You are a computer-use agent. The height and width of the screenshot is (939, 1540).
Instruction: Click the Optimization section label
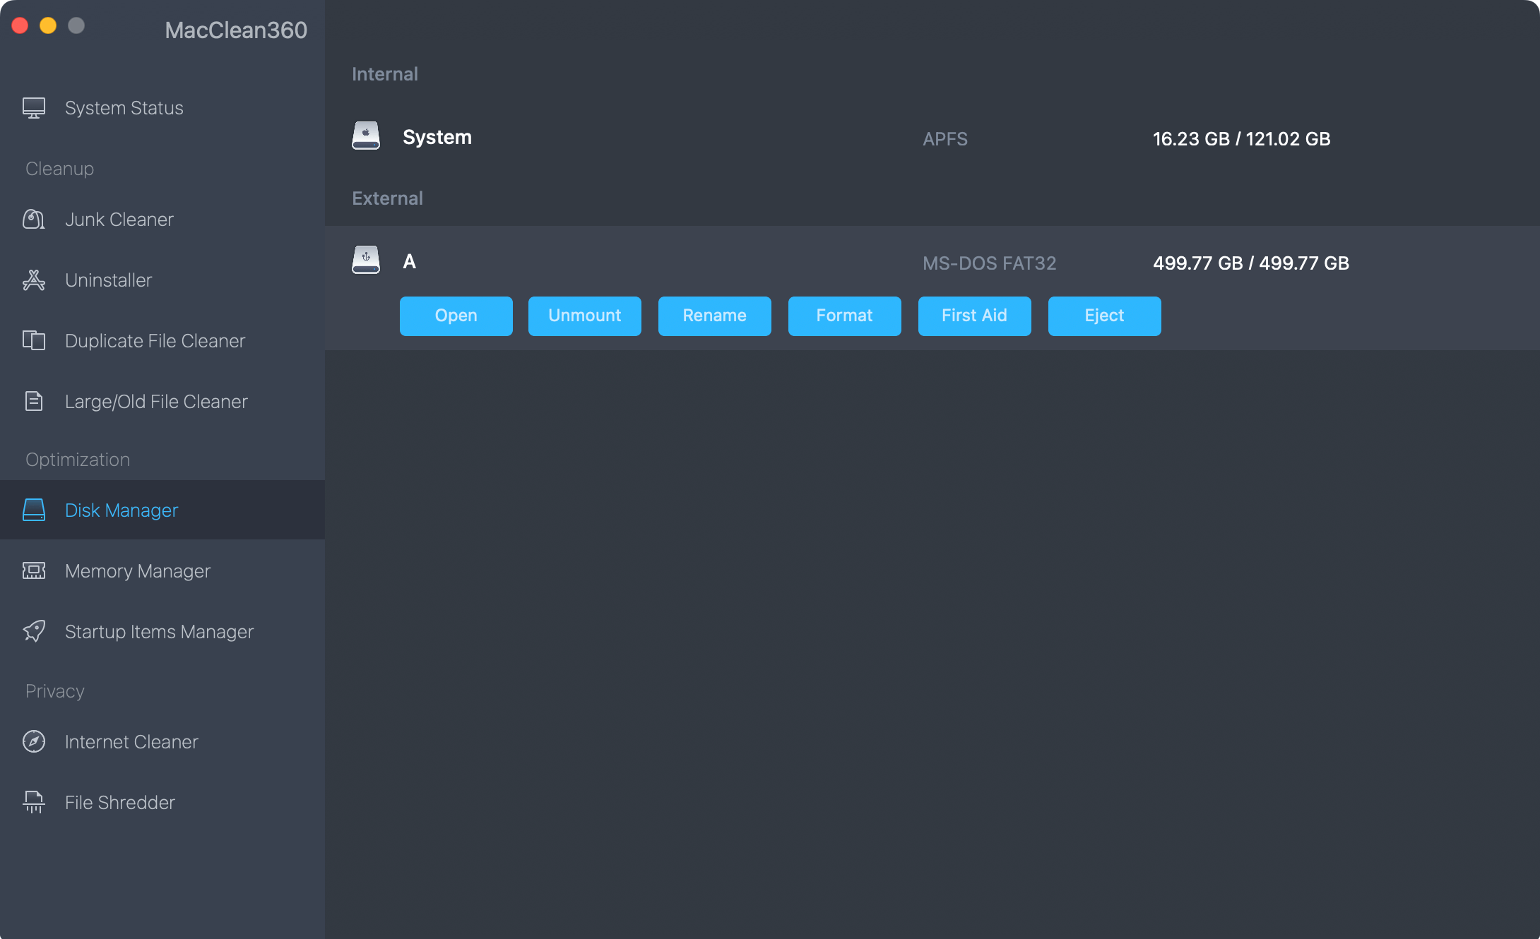(78, 460)
